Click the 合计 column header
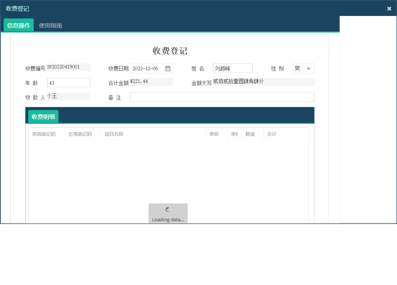Viewport: 397px width, 285px height. point(272,134)
